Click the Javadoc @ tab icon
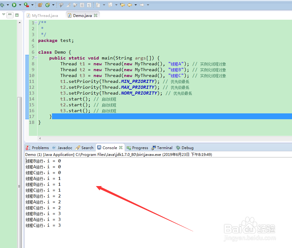 pos(54,148)
